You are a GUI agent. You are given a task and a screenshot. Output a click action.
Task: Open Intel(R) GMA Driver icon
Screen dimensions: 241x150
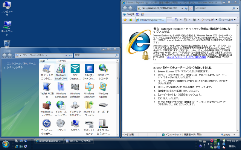[x=89, y=72]
